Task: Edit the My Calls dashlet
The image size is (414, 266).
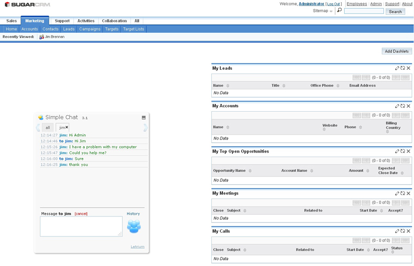Action: coord(397,231)
